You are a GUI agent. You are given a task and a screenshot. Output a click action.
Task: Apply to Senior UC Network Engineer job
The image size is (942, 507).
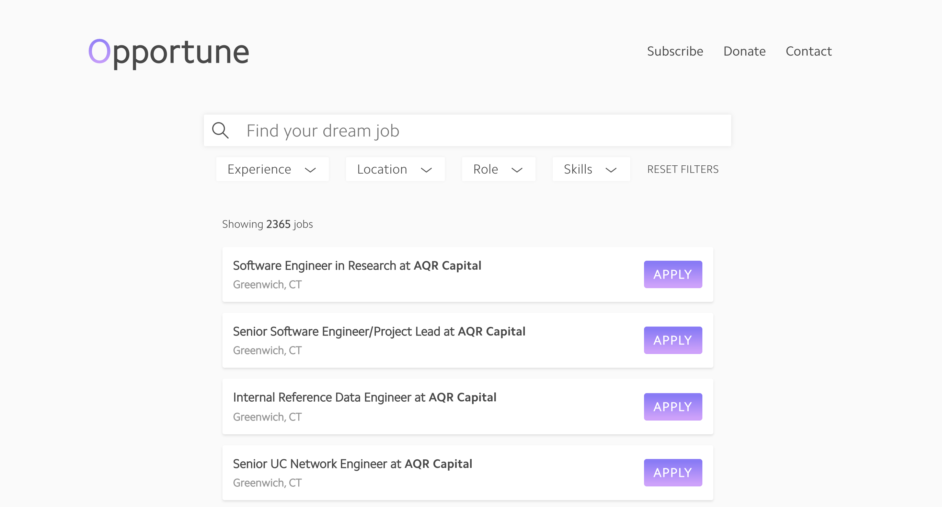click(672, 472)
